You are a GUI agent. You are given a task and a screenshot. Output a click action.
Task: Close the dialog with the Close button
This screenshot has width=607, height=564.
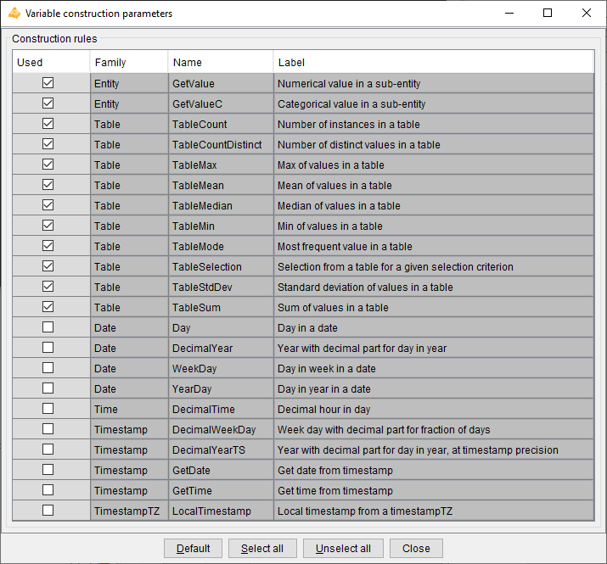coord(416,548)
